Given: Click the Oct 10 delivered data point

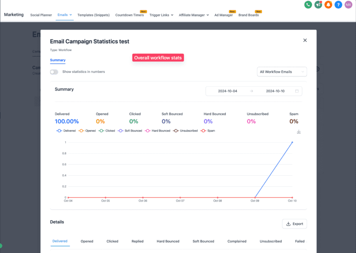Looking at the screenshot, I should point(292,142).
